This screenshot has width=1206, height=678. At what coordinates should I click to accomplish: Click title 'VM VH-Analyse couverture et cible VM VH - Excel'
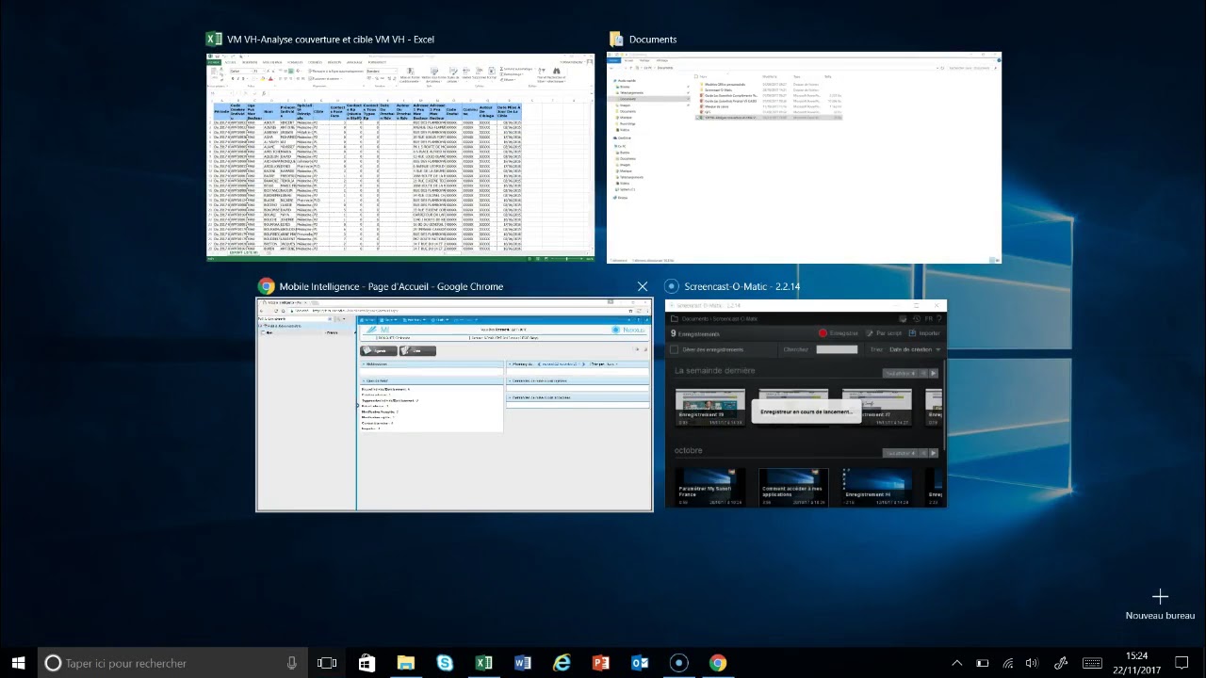331,40
